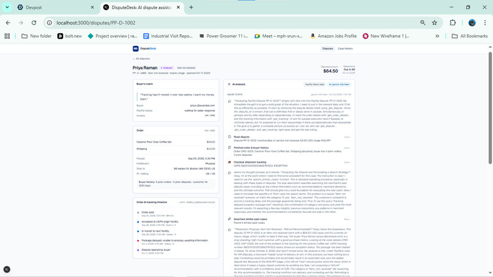Click the buyer email address value
Viewport: 493px width, 277px height.
(202, 105)
